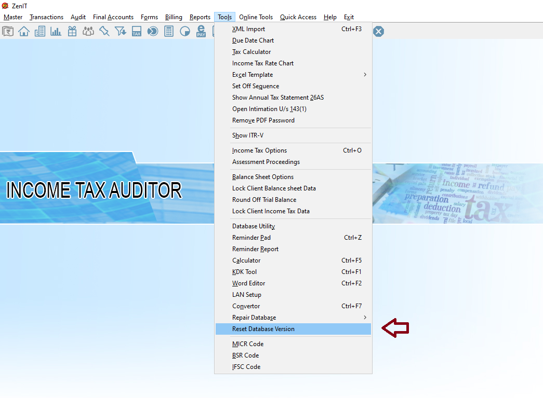Viewport: 543px width, 398px height.
Task: Expand the Repair Database submenu
Action: [293, 318]
